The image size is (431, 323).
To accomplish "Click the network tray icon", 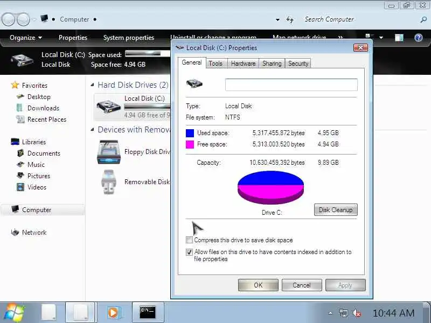I will pyautogui.click(x=343, y=313).
